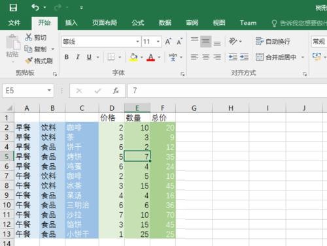Click the phonetic guide wén icon

(173, 57)
